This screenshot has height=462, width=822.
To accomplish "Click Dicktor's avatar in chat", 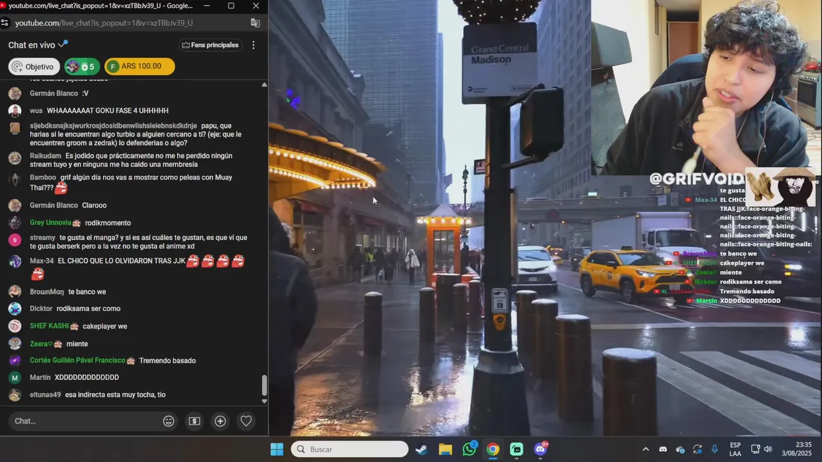I will coord(15,309).
